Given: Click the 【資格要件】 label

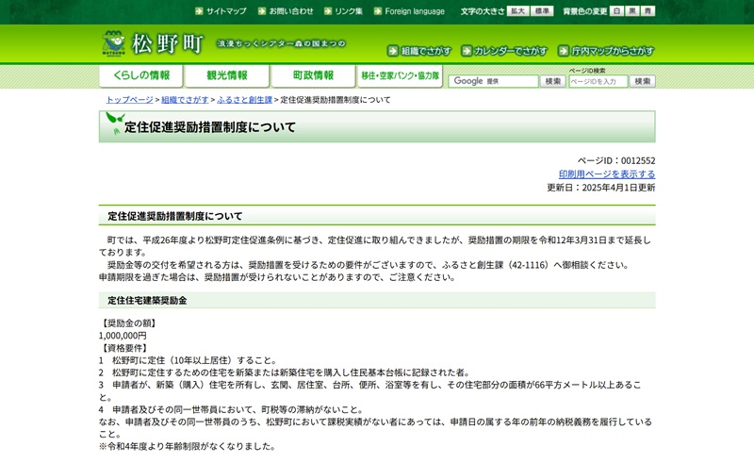Looking at the screenshot, I should (124, 348).
